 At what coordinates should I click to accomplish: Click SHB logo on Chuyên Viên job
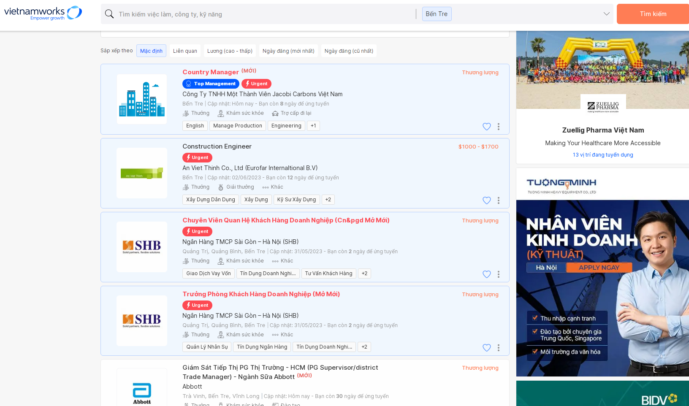pyautogui.click(x=142, y=247)
